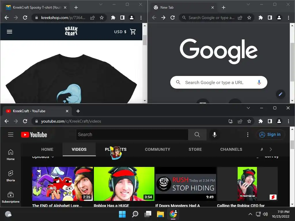Select the New Tab tab
This screenshot has width=295, height=221.
coord(184,7)
